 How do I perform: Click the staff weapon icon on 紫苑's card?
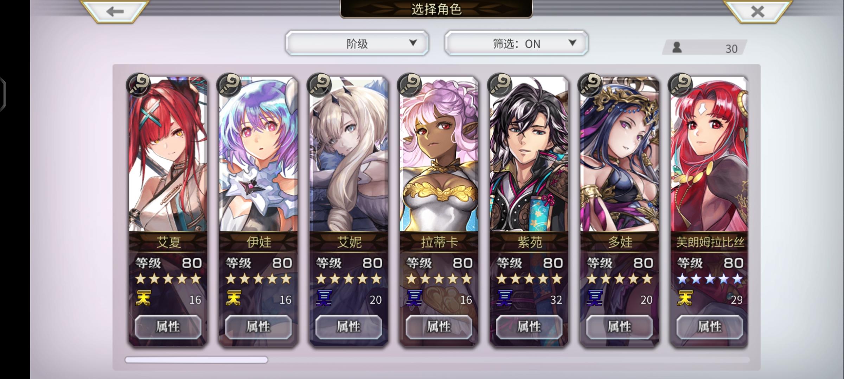pyautogui.click(x=500, y=85)
